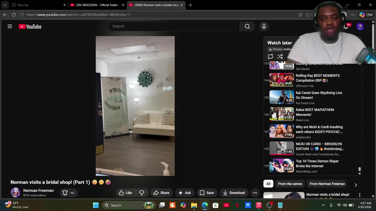
Task: Open Notepad from taskbar
Action: [280, 205]
